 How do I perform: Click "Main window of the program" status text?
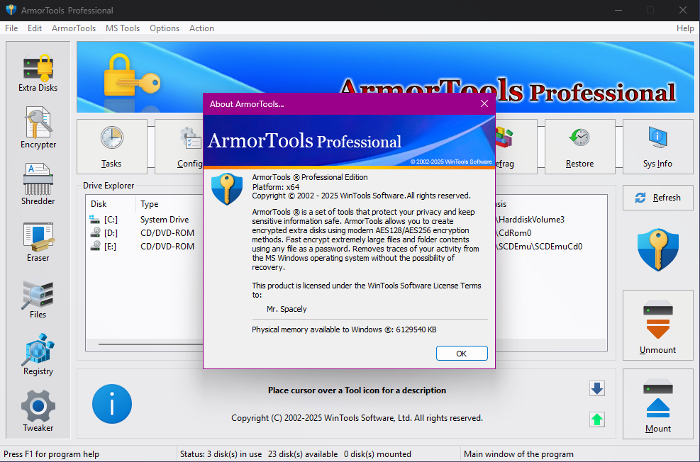pyautogui.click(x=518, y=454)
